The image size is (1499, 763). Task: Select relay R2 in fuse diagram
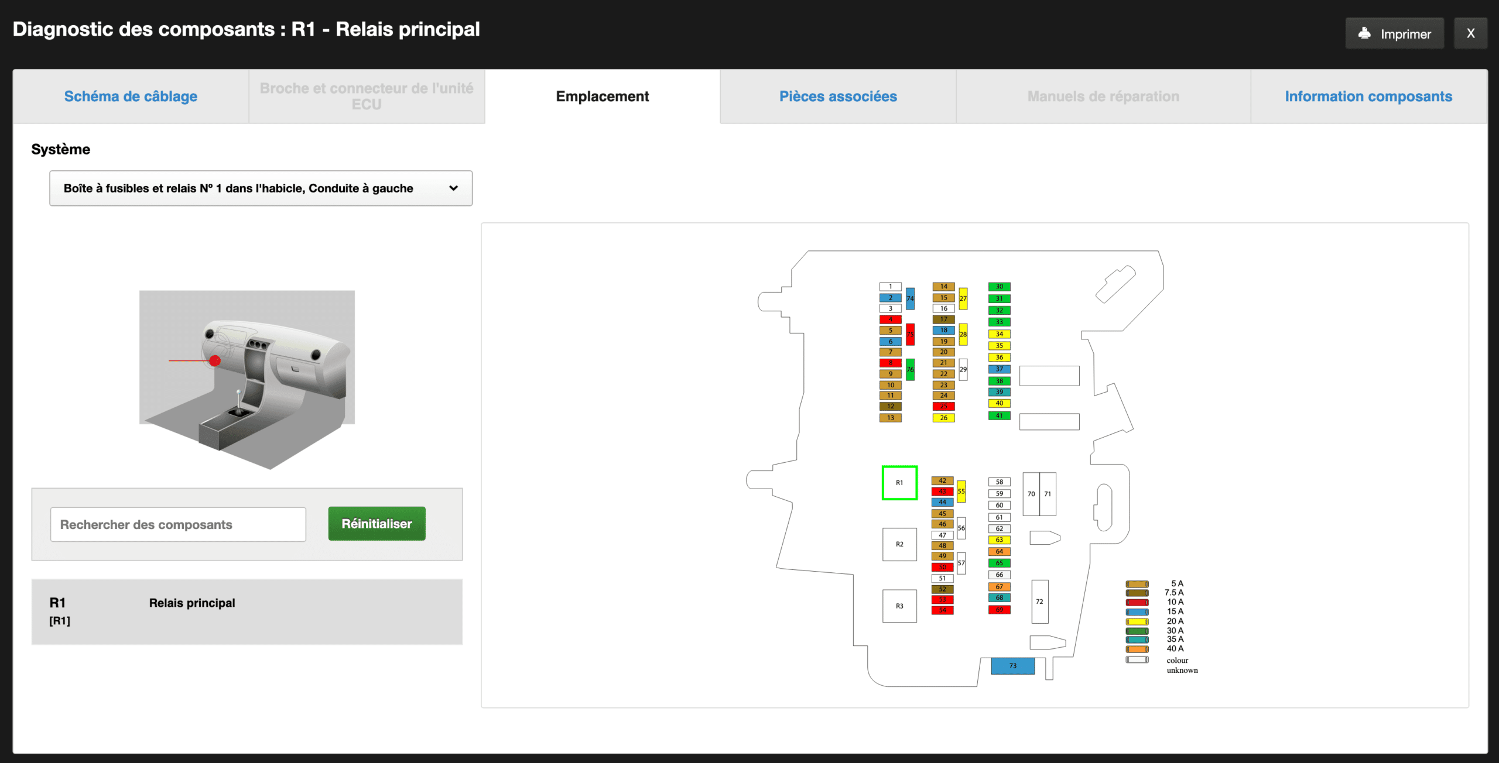[x=899, y=544]
